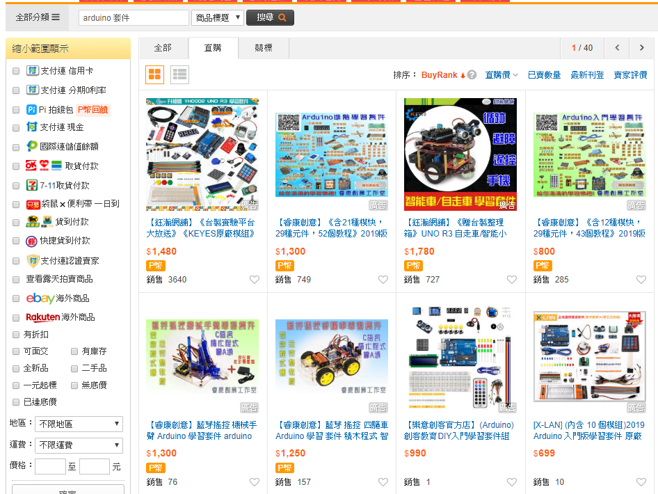Click the P幣回饋 tag link
The image size is (658, 494).
93,109
